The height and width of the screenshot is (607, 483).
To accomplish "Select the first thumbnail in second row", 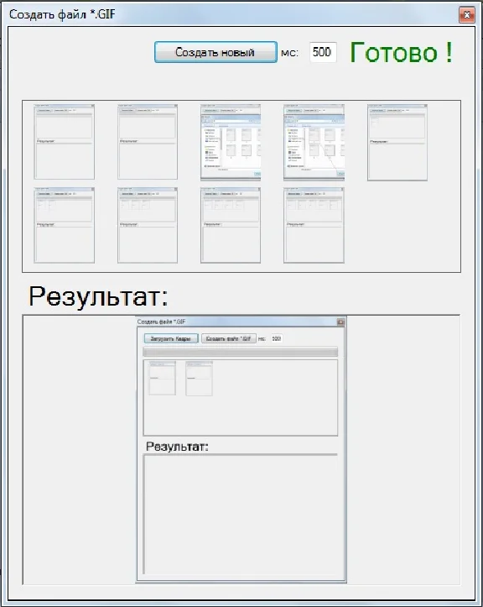I will click(x=65, y=225).
